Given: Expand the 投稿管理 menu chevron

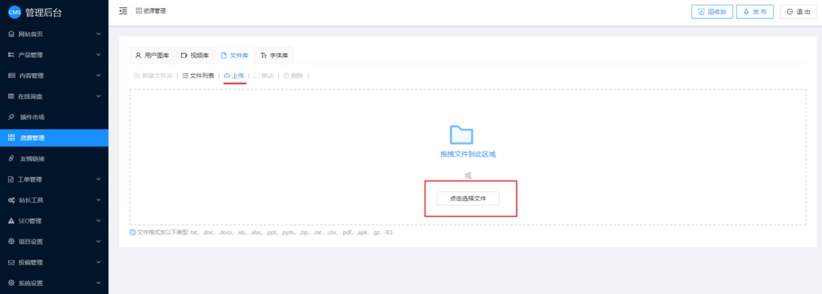Looking at the screenshot, I should click(x=99, y=262).
